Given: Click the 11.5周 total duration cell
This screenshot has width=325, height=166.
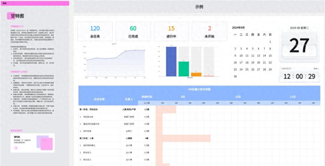Looking at the screenshot, I should pos(147,103).
